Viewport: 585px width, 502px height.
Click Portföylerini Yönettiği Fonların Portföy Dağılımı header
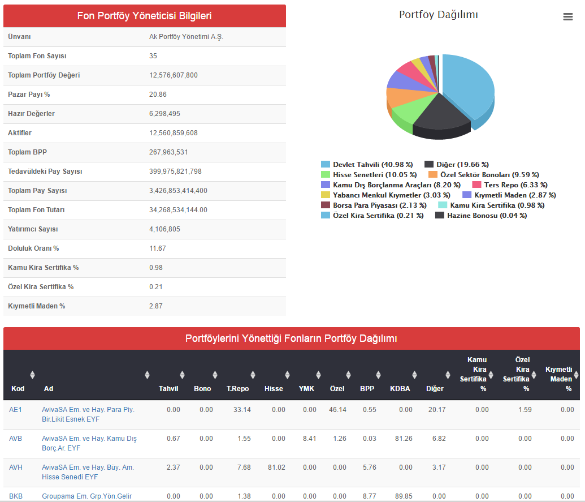pyautogui.click(x=292, y=338)
